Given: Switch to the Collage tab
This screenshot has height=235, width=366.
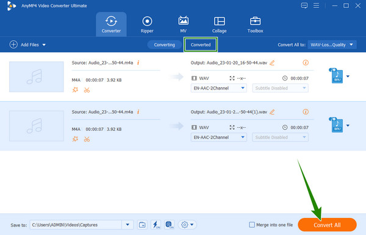Looking at the screenshot, I should (x=219, y=24).
